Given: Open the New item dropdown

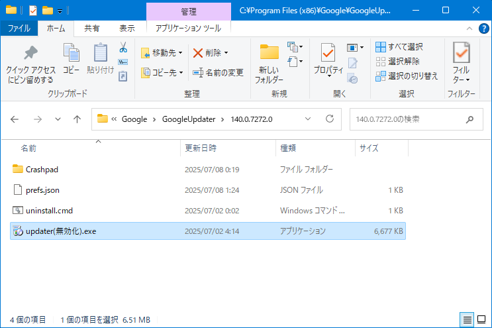Looking at the screenshot, I should point(295,47).
